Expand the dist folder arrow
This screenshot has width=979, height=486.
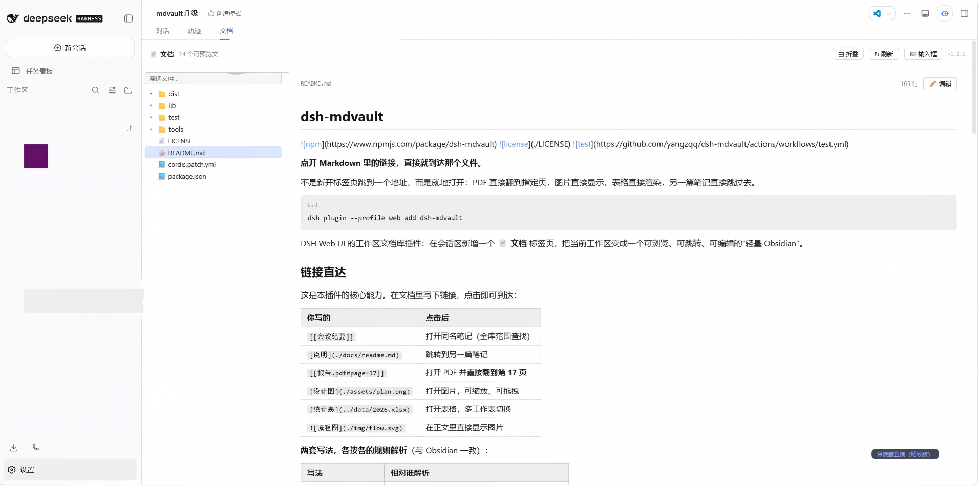(151, 94)
